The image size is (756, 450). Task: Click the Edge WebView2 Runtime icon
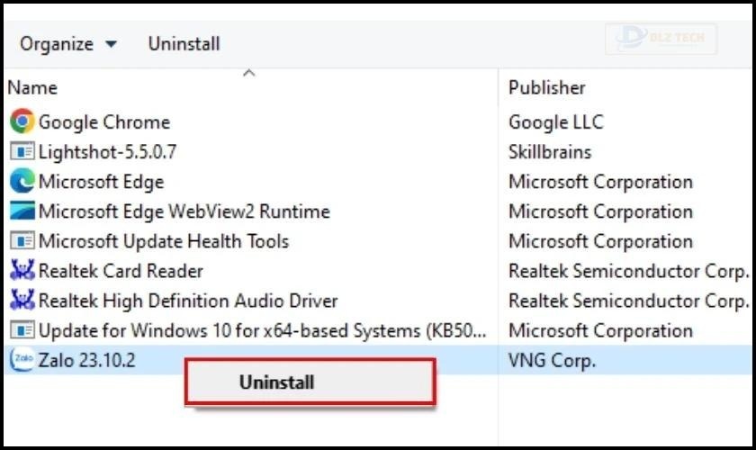click(22, 211)
